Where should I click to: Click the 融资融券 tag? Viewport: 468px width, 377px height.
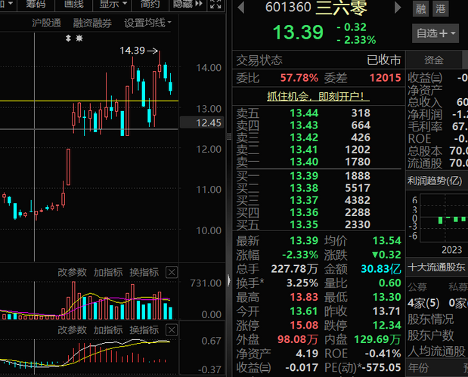pos(92,23)
